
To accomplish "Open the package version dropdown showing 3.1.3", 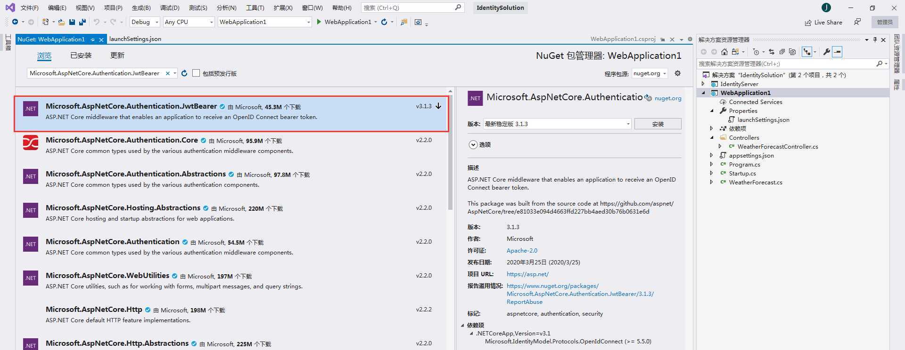I will [557, 124].
